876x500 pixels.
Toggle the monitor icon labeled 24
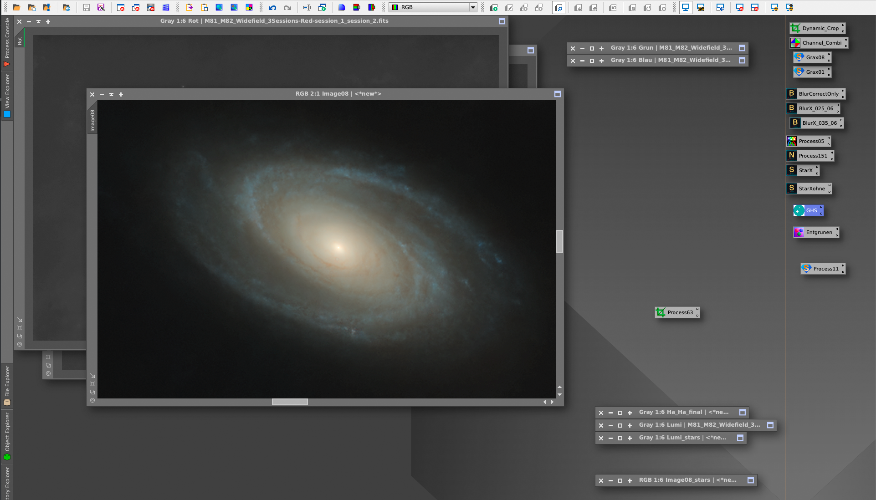pyautogui.click(x=701, y=7)
